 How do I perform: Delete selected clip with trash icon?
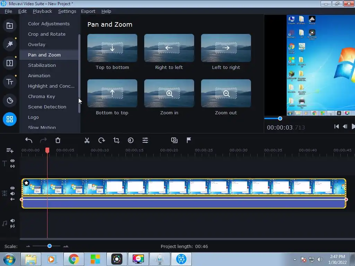click(58, 141)
